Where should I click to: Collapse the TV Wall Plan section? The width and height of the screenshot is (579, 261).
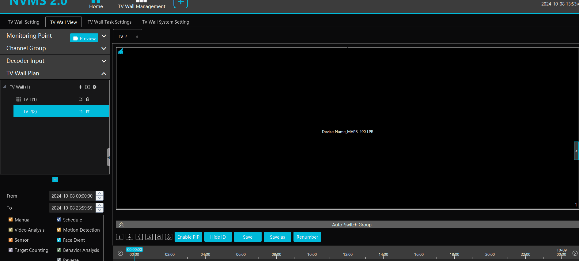(x=104, y=74)
